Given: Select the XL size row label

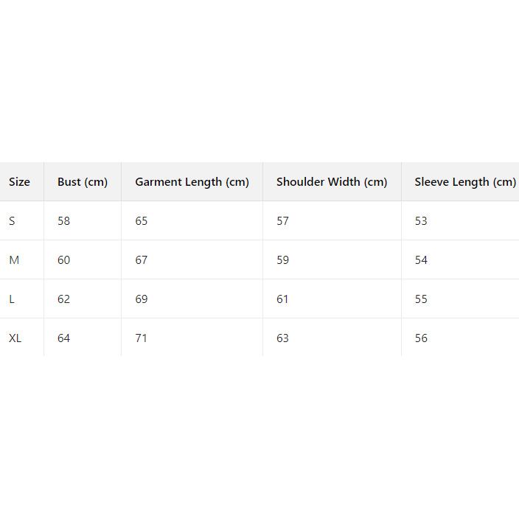Looking at the screenshot, I should pos(15,338).
